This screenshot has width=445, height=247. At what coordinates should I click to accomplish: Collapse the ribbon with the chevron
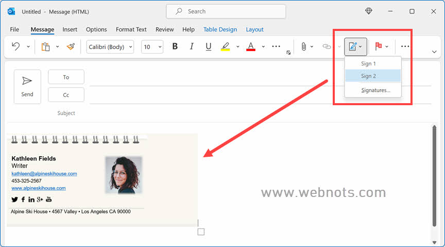tap(434, 52)
